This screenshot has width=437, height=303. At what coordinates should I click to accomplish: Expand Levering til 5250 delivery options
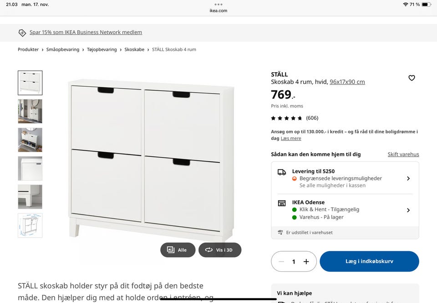(x=345, y=178)
